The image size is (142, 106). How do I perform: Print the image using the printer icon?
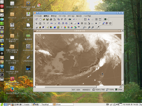click(51, 19)
